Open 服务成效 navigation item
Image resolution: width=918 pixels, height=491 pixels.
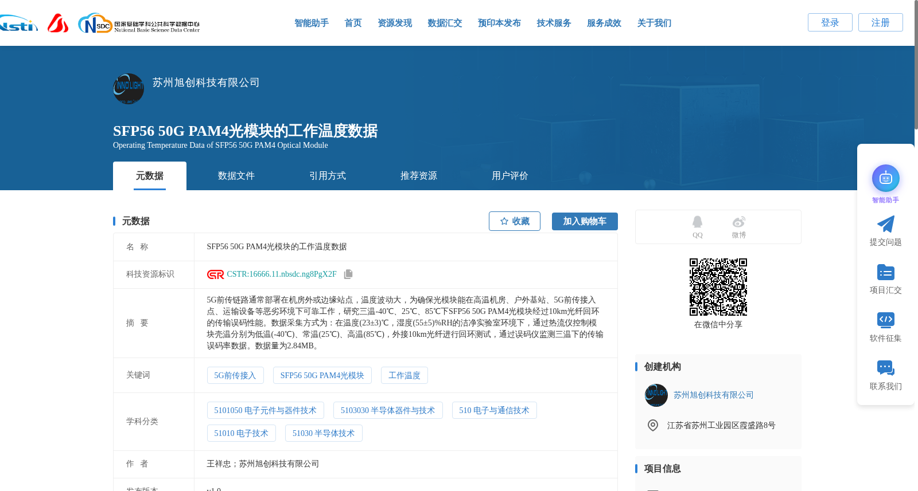point(604,23)
